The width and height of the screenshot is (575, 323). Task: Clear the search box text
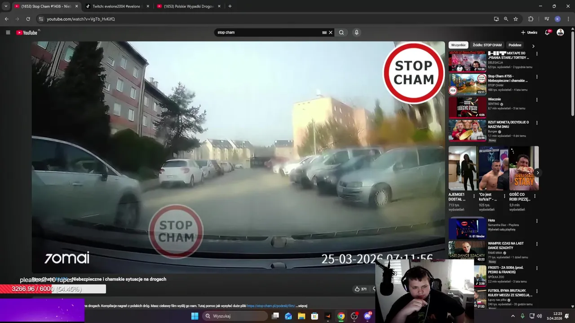[331, 32]
